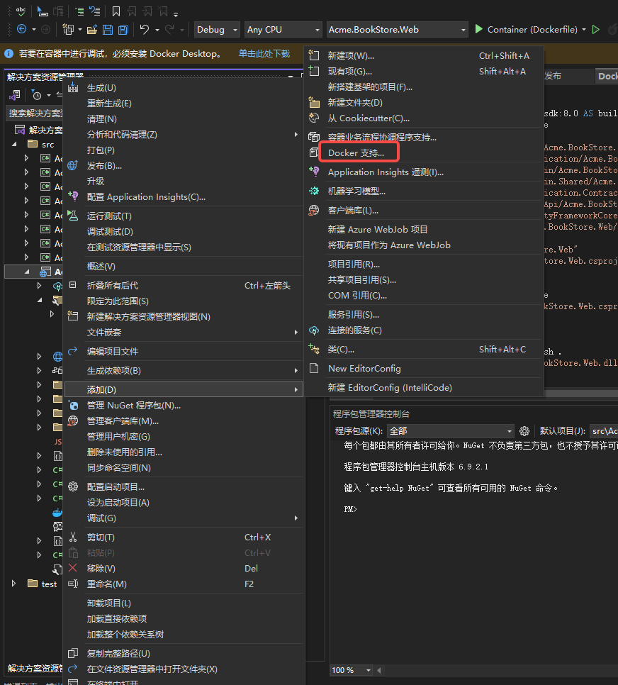Choose 运行测试(T) with the flask icon
Screen dimensions: 618x685
coord(184,216)
